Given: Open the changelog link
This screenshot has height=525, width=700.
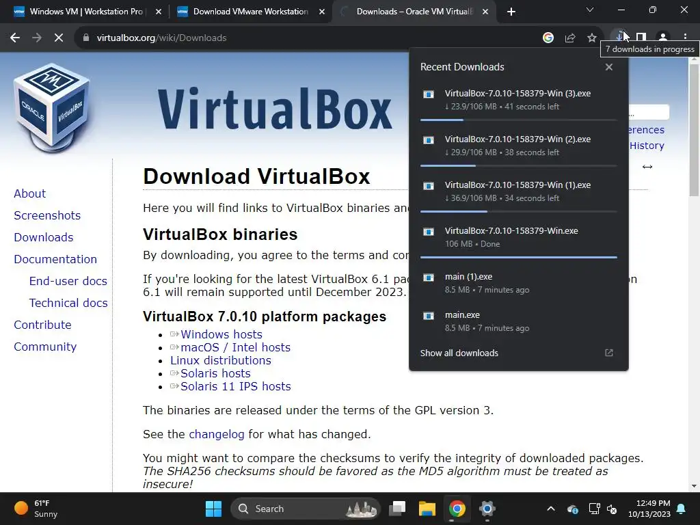Looking at the screenshot, I should point(217,434).
